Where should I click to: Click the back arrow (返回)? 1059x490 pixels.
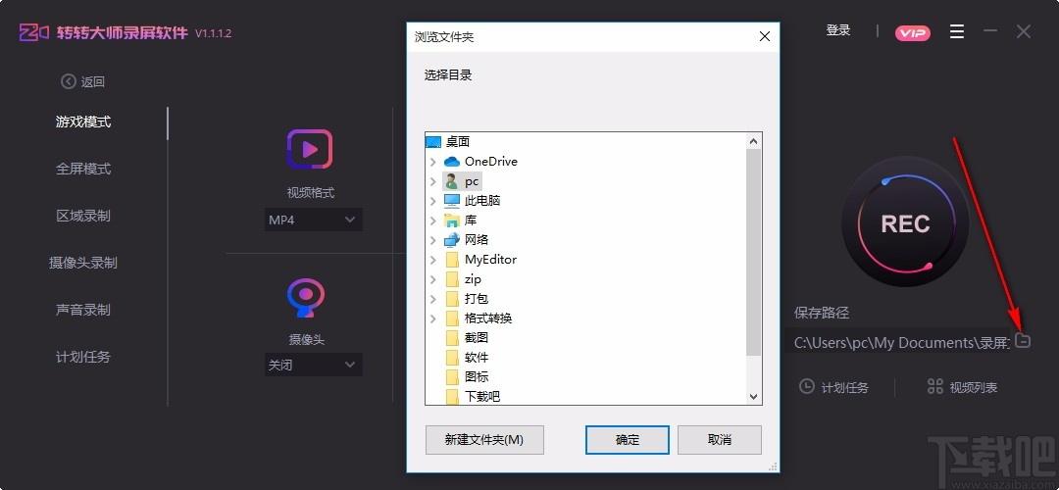point(82,81)
